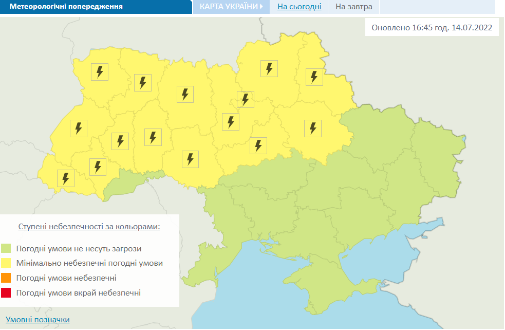Open the КАРТА УКРАЇНИ dropdown
The width and height of the screenshot is (505, 330).
coord(231,7)
